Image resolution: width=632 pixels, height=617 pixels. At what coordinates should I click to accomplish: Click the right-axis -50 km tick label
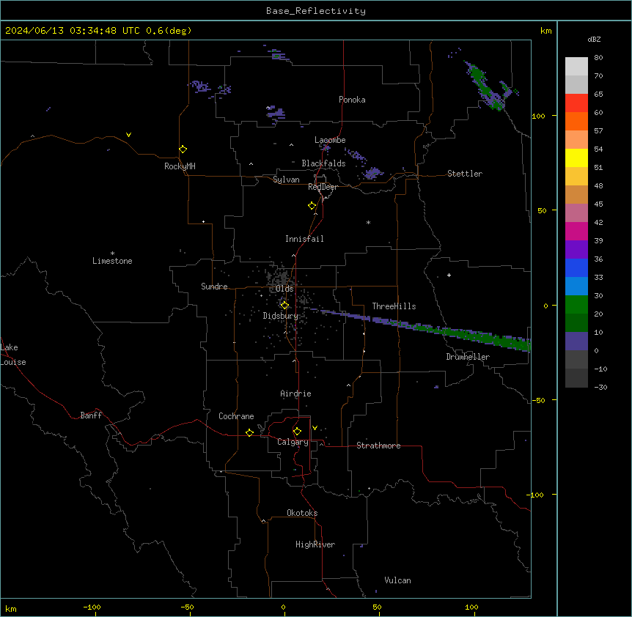coord(538,400)
